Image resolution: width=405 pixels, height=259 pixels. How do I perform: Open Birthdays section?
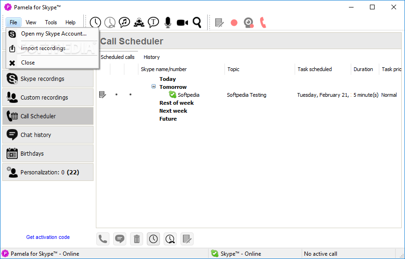pyautogui.click(x=48, y=153)
